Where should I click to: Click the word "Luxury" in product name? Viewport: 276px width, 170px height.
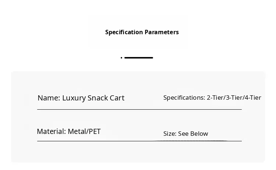click(x=74, y=98)
